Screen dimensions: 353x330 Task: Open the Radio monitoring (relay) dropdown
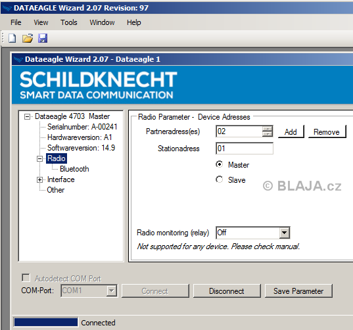285,233
